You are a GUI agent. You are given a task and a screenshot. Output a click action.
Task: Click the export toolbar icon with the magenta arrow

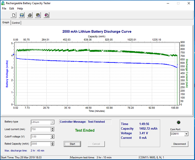pos(47,15)
